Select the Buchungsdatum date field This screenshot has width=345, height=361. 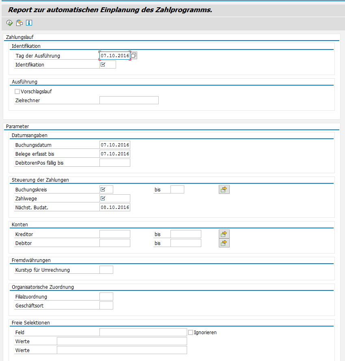click(x=114, y=145)
